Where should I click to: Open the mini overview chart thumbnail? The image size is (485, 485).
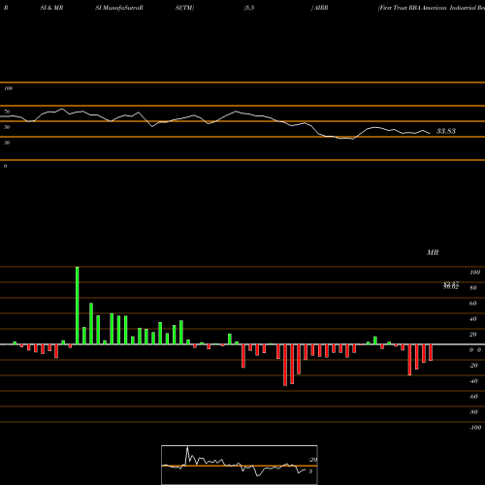[x=240, y=465]
